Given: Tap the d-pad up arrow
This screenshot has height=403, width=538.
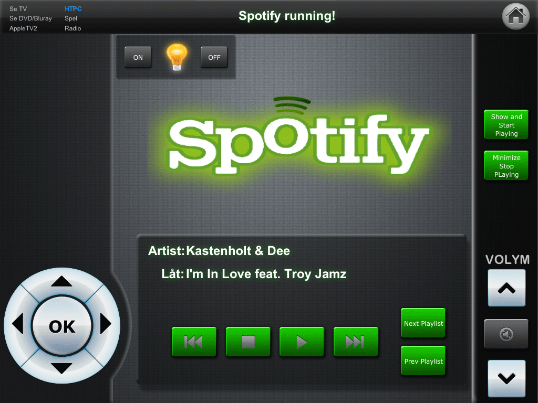Looking at the screenshot, I should pyautogui.click(x=61, y=281).
